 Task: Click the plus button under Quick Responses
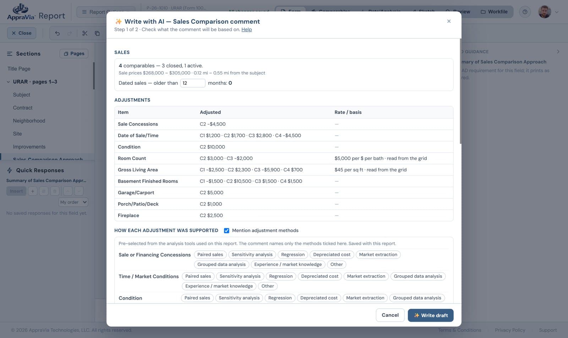[32, 191]
